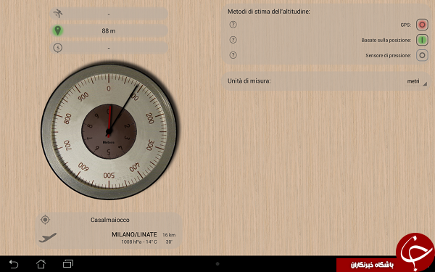
Task: Tap the GPS satellite altitude icon
Action: (x=58, y=13)
